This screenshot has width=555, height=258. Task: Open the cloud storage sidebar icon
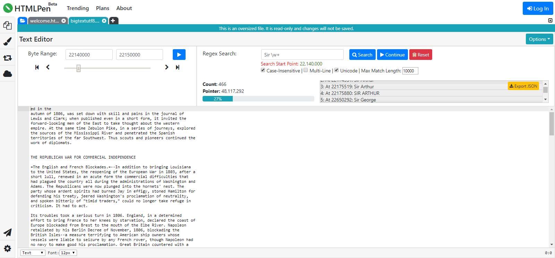7,73
